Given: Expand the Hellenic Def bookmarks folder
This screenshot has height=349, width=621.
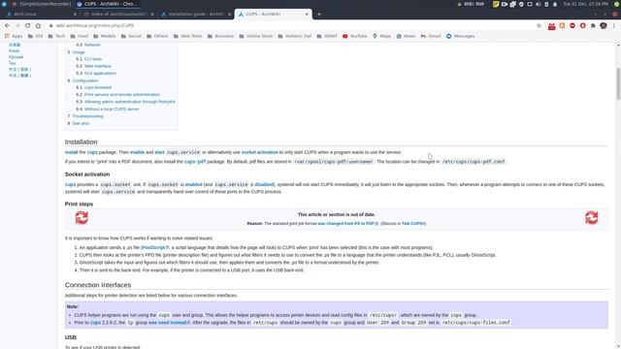Looking at the screenshot, I should click(x=294, y=36).
